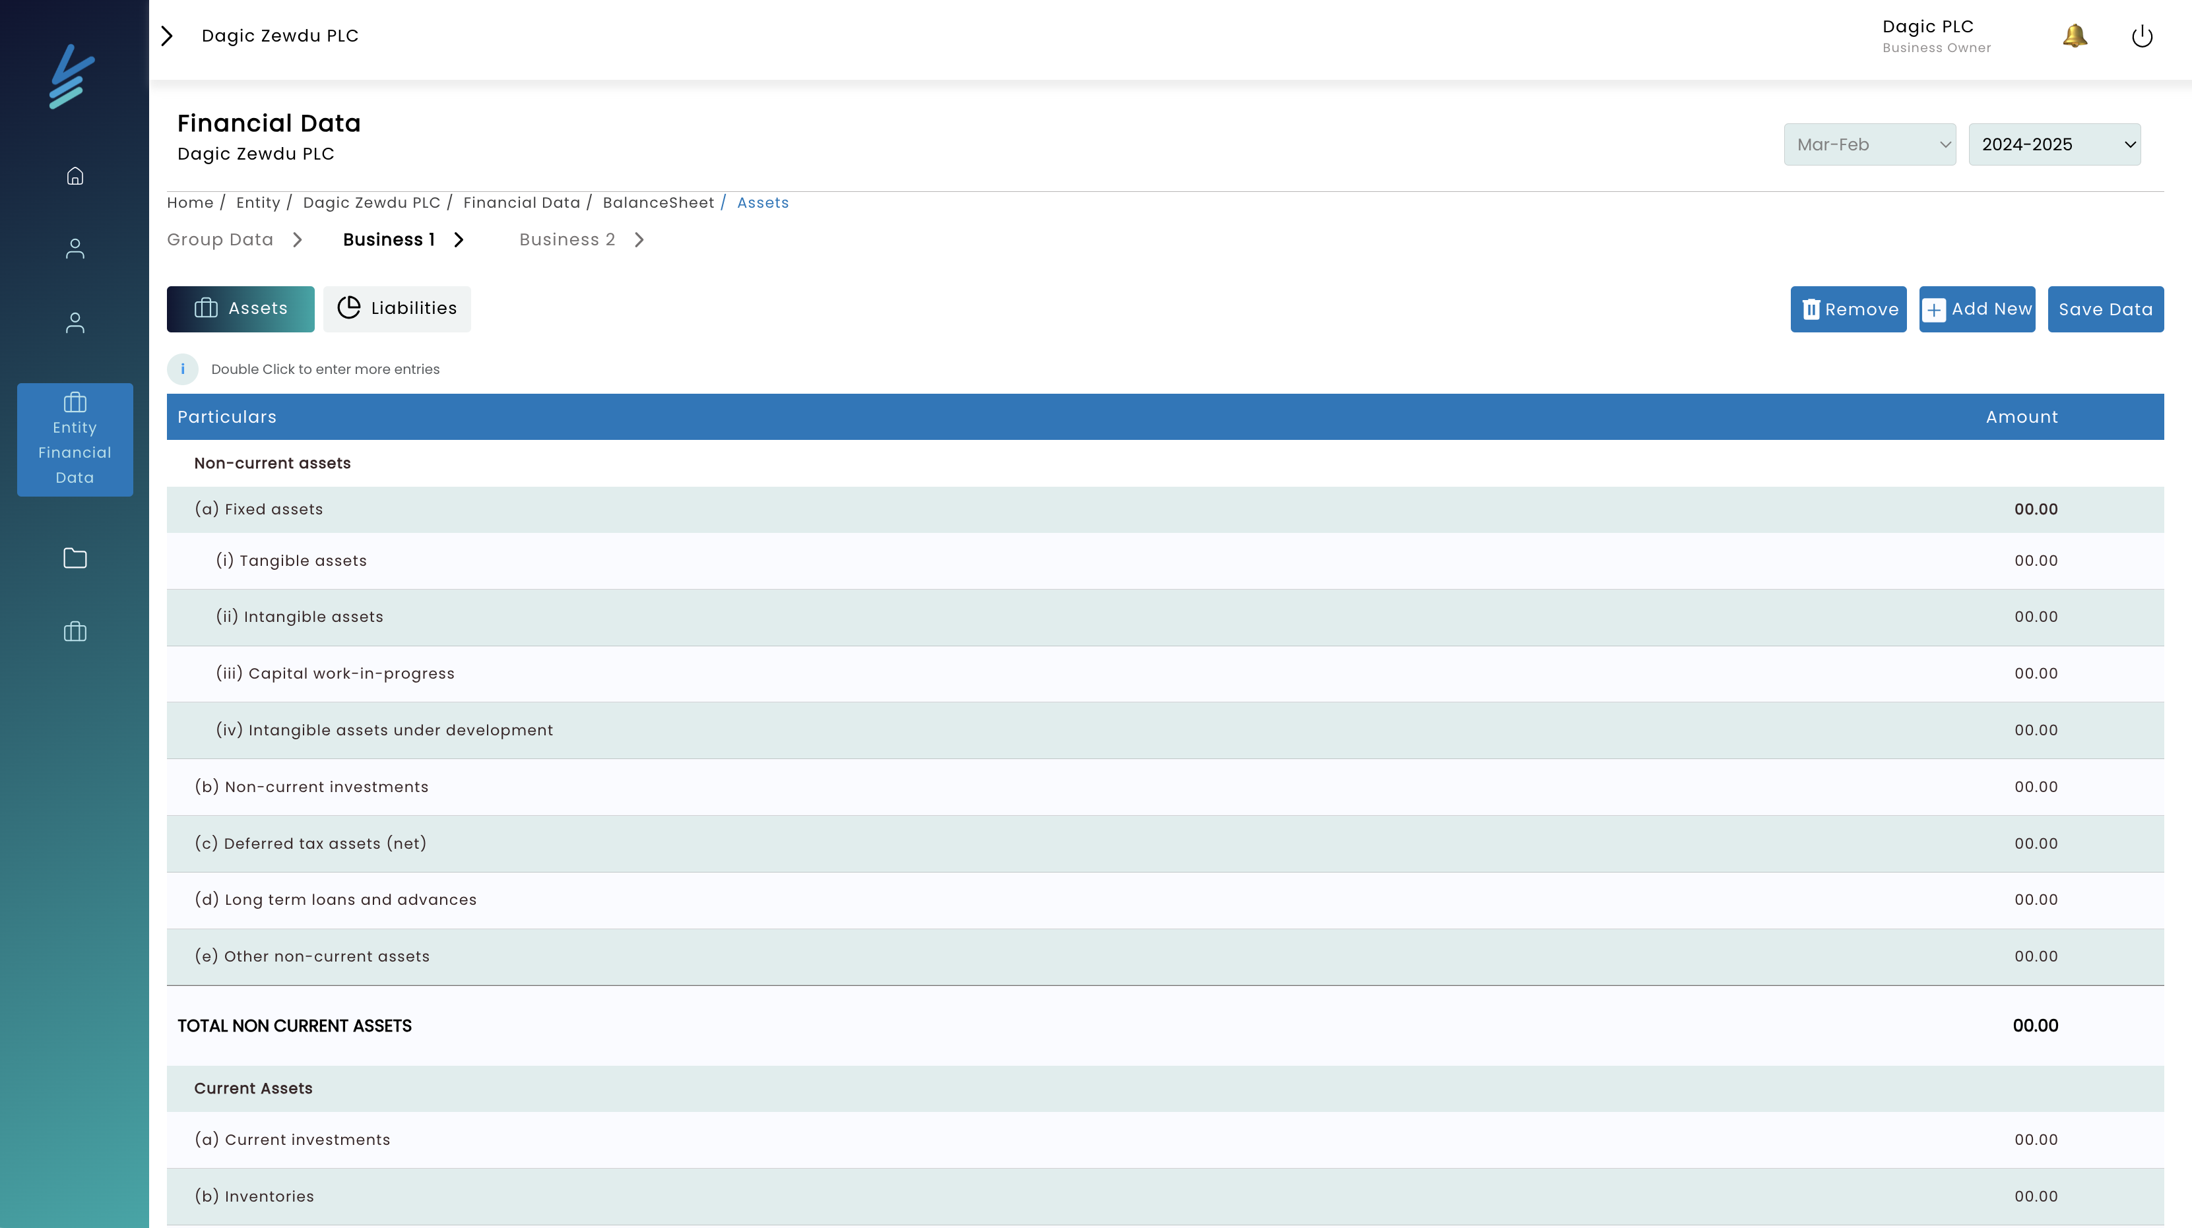The image size is (2192, 1228).
Task: Click the app logo in the sidebar
Action: click(x=73, y=77)
